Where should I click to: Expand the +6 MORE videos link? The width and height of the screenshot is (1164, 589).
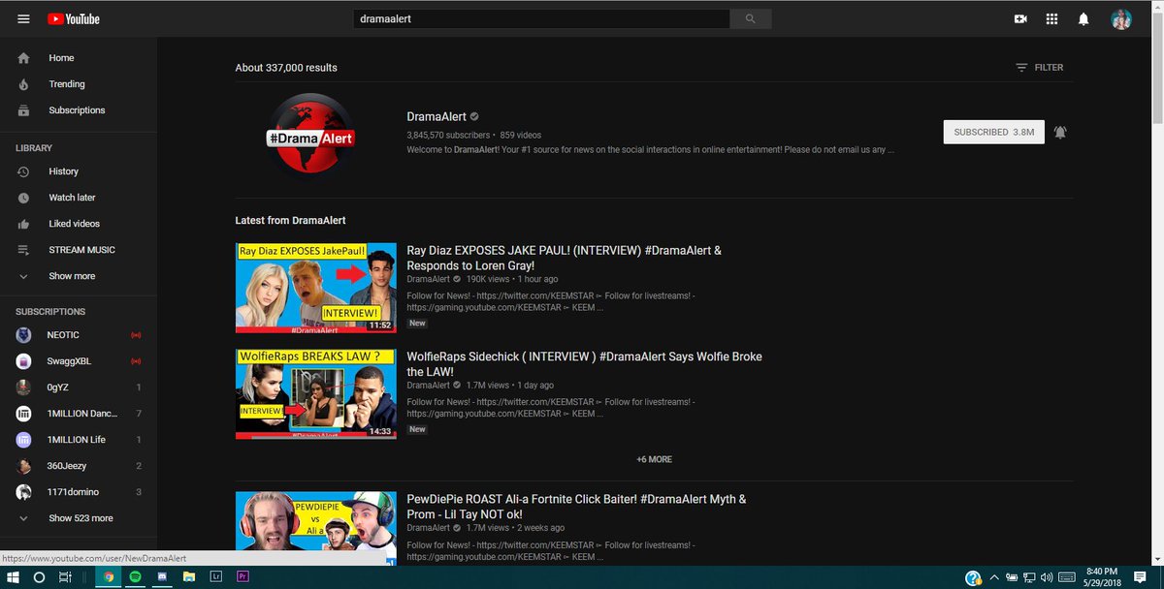point(654,459)
